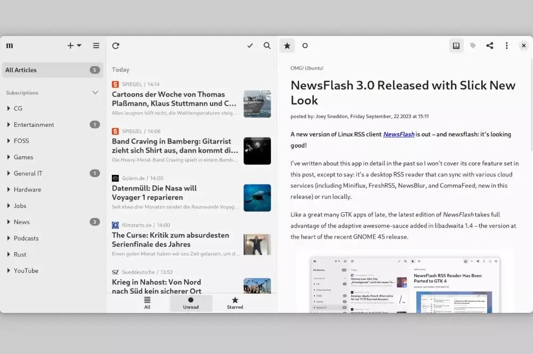This screenshot has width=533, height=354.
Task: Click the News unread count badge 3
Action: 95,222
